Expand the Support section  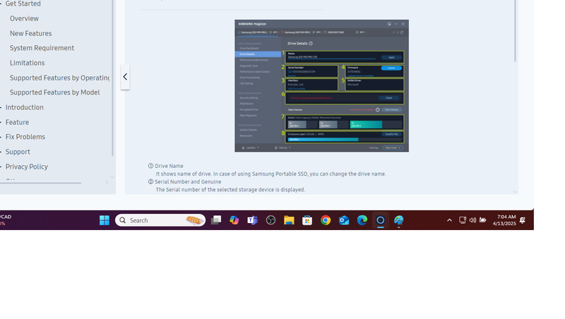point(18,152)
